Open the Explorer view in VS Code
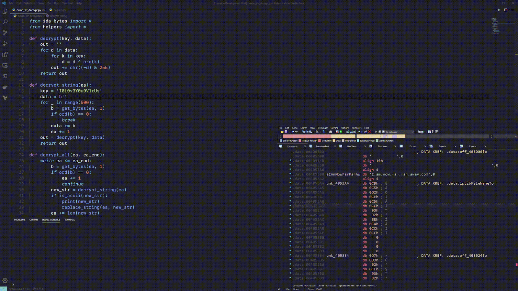This screenshot has height=291, width=518. (5, 11)
